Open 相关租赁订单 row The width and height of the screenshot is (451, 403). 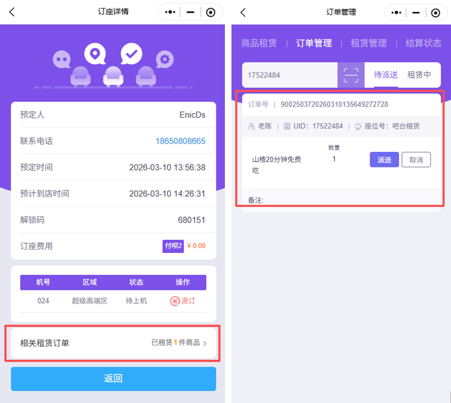click(x=113, y=343)
